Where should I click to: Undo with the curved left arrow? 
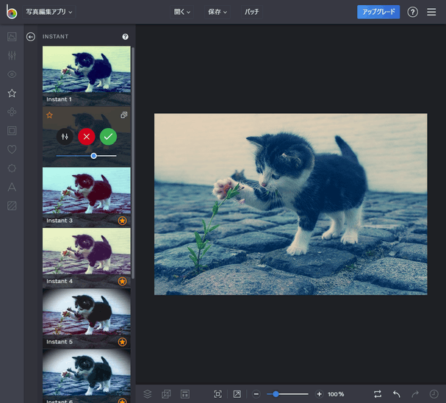click(397, 394)
